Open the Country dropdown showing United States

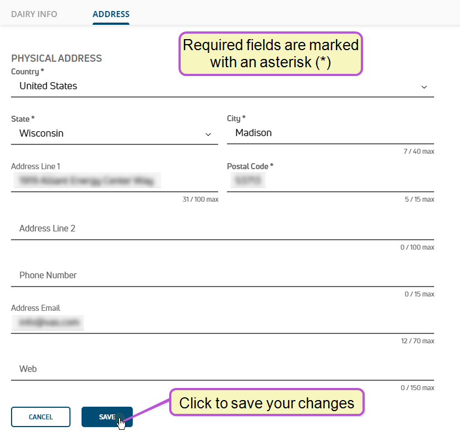tap(223, 87)
